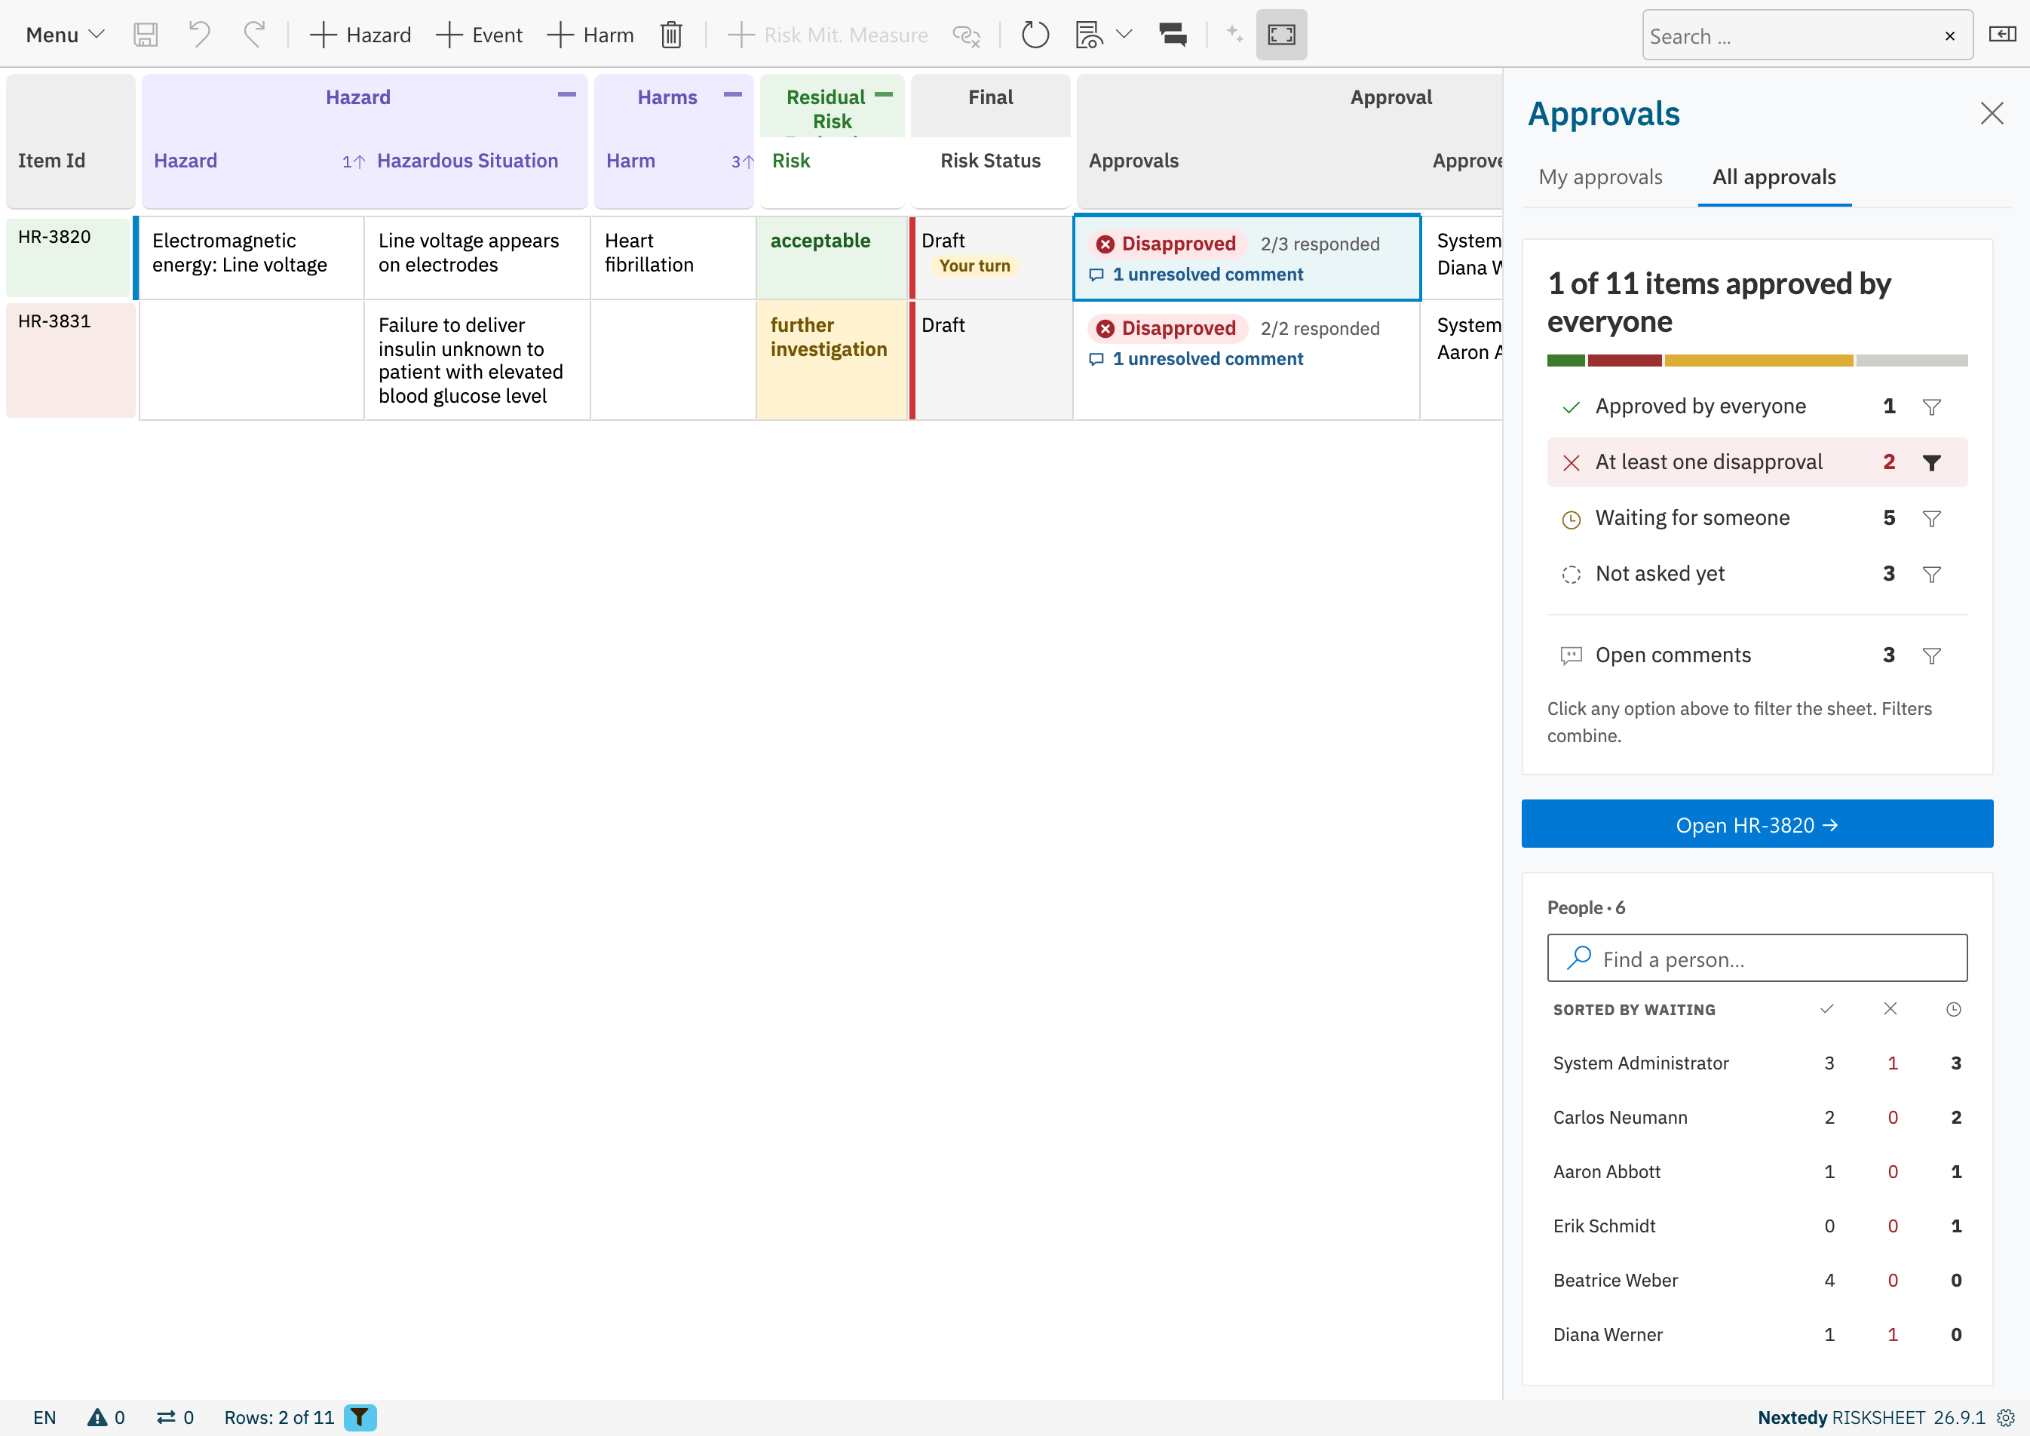Screen dimensions: 2030x1436
Task: Open unresolved comment link for HR-3820
Action: pos(1196,275)
